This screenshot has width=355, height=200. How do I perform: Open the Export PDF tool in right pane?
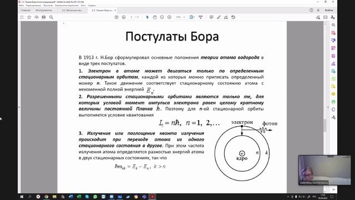(333, 71)
